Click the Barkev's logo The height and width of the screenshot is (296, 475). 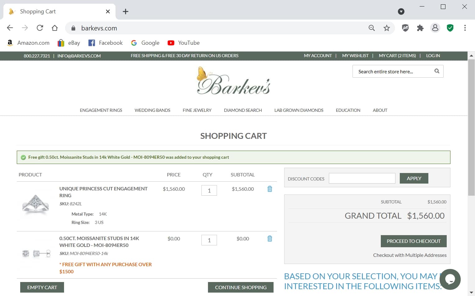pyautogui.click(x=233, y=81)
